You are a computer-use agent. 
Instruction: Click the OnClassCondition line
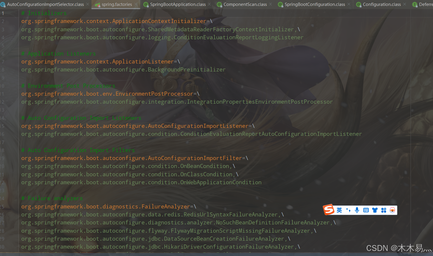coord(130,174)
